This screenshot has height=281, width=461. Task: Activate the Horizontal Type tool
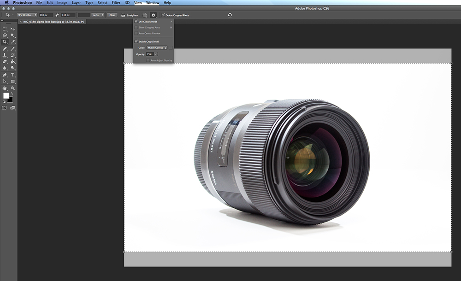point(13,75)
